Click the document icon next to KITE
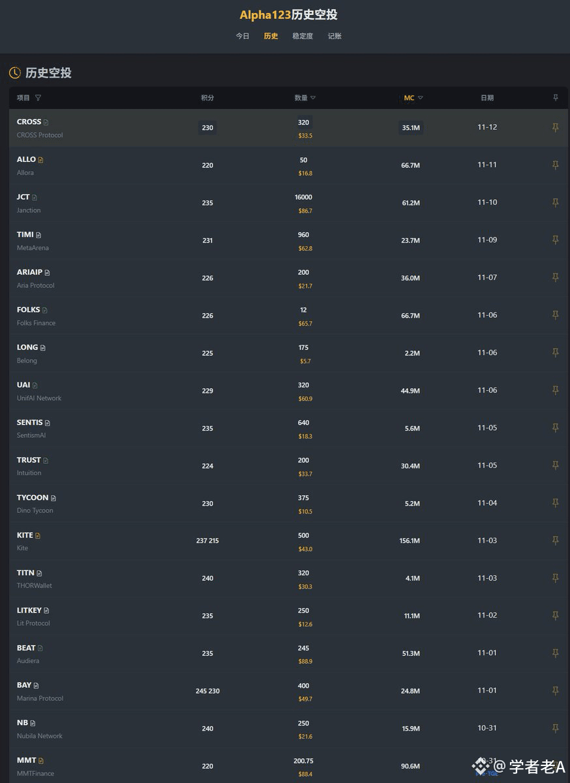This screenshot has width=570, height=783. pos(38,536)
